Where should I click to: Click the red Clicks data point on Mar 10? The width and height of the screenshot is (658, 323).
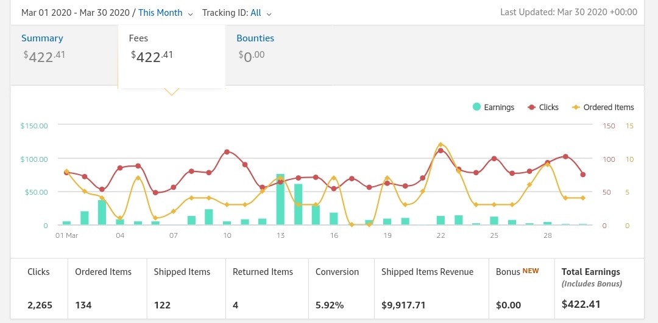[x=227, y=151]
